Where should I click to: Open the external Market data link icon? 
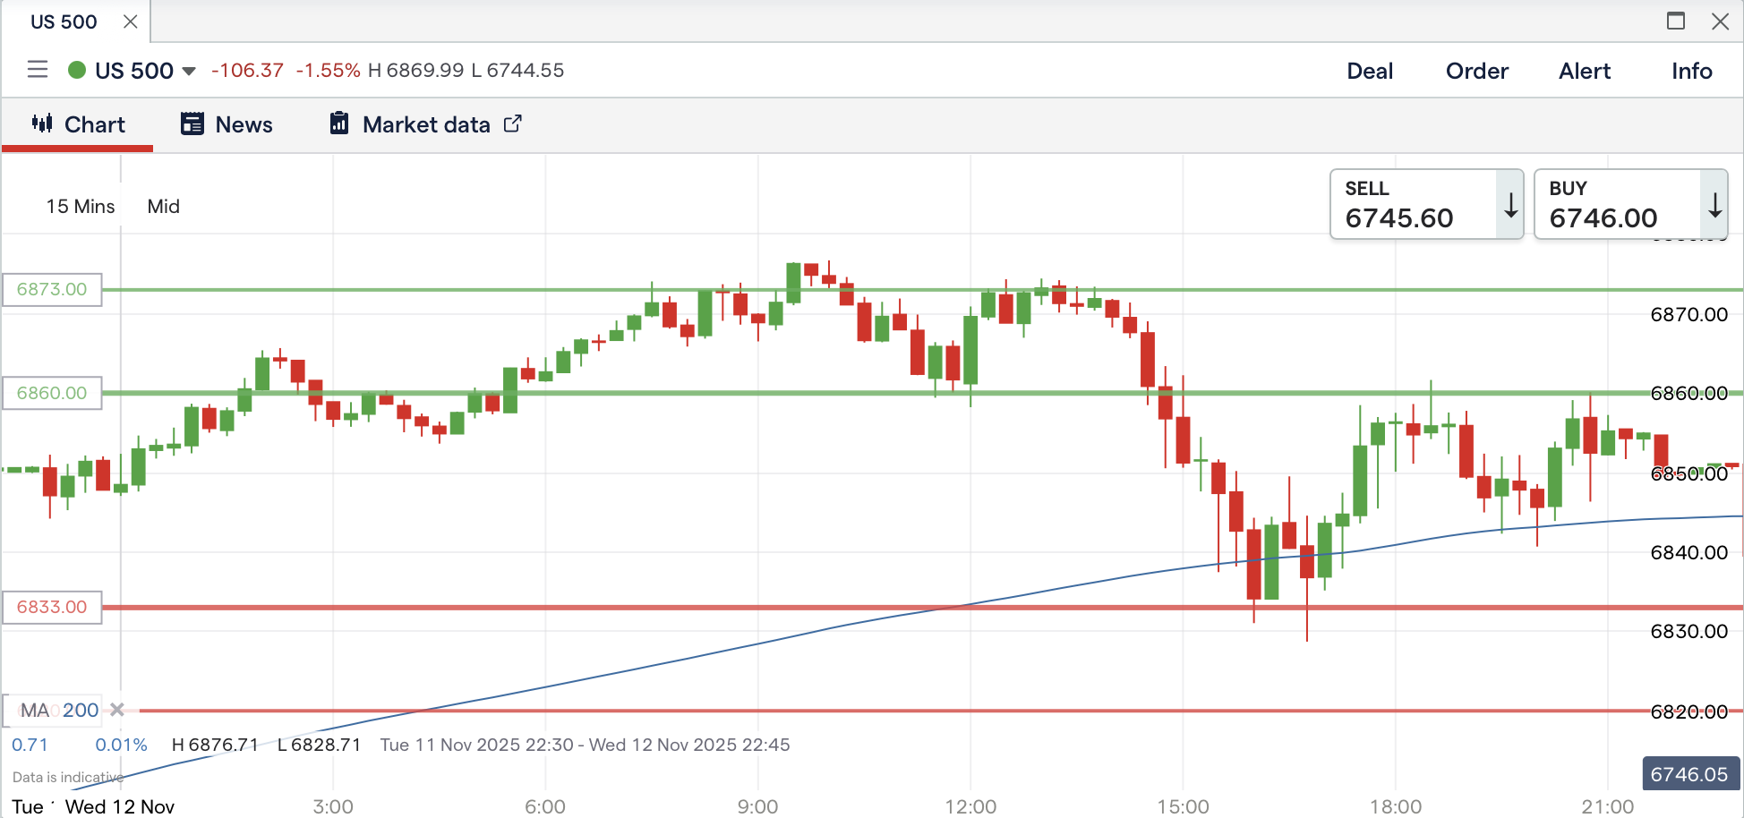tap(513, 124)
